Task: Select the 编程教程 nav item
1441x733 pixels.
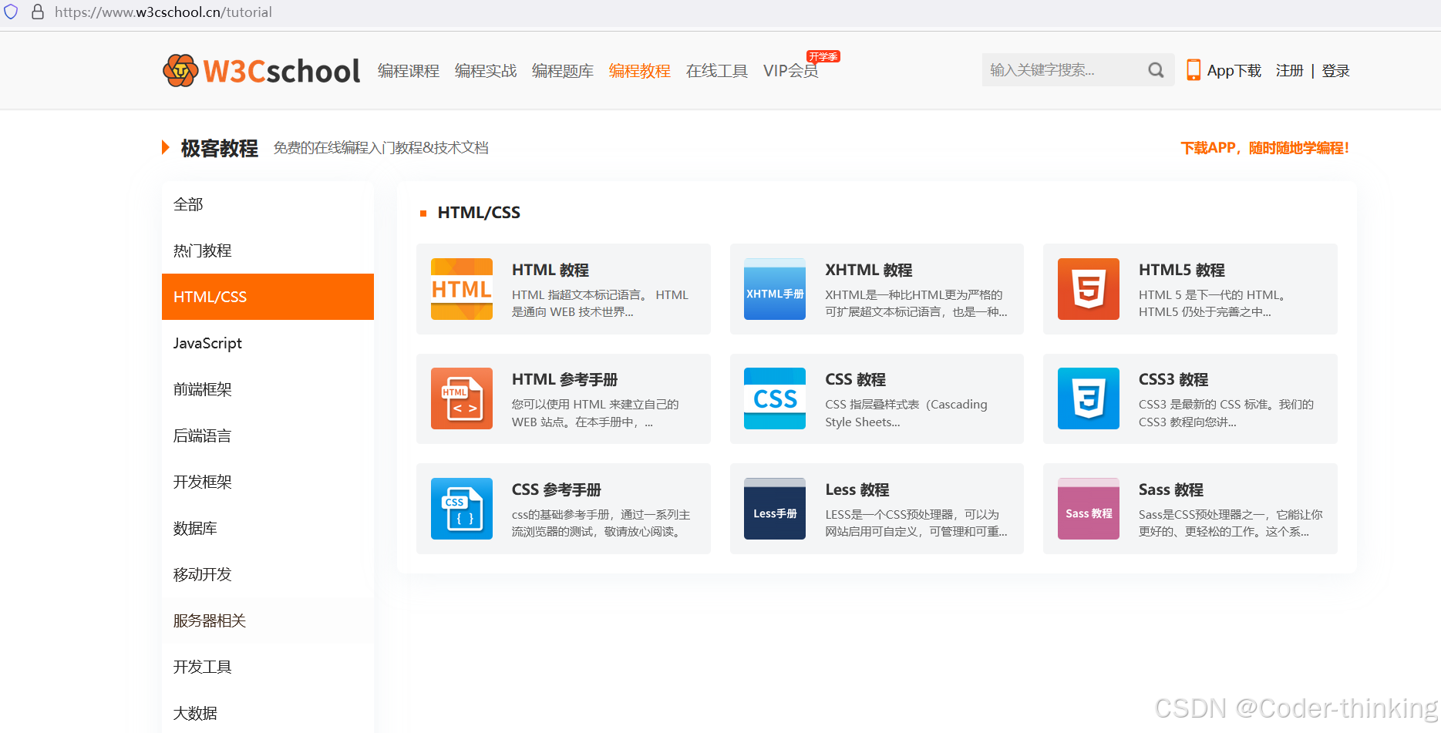Action: pyautogui.click(x=640, y=71)
